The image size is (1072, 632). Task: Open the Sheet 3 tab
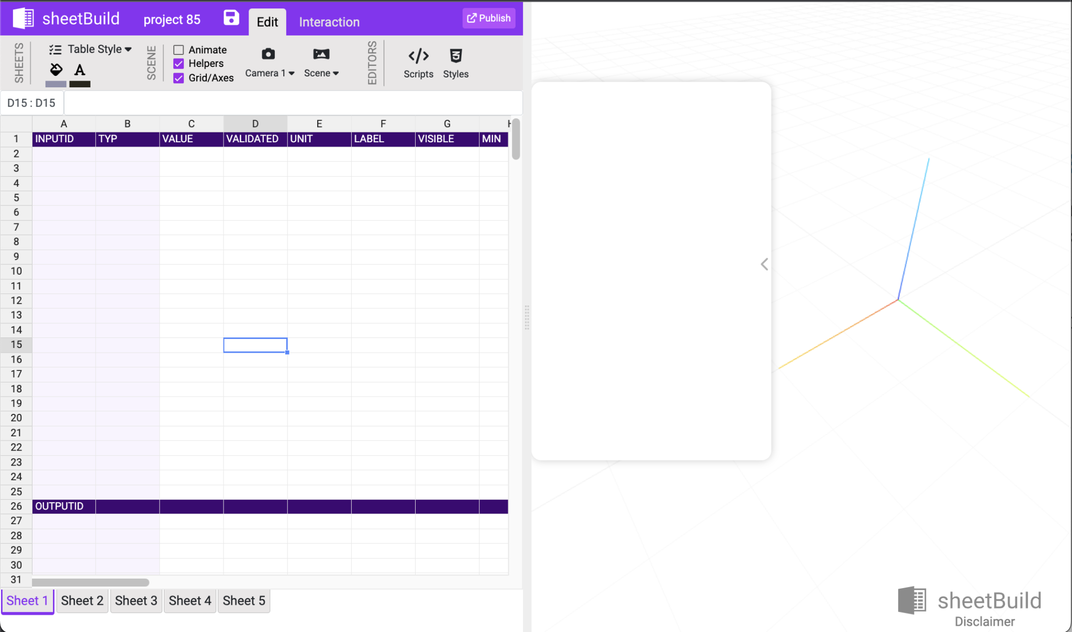coord(136,601)
